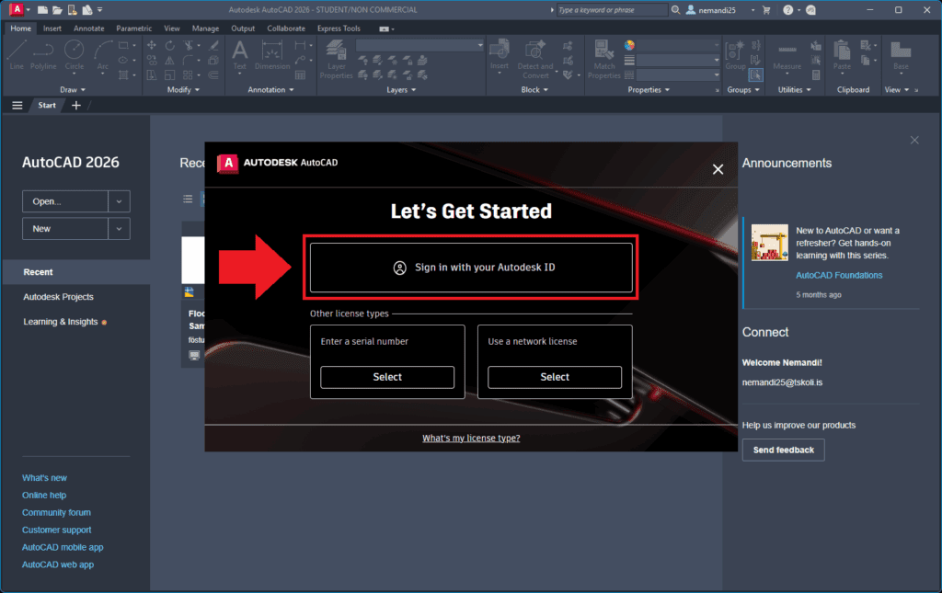Open the What's my license type link

tap(471, 439)
